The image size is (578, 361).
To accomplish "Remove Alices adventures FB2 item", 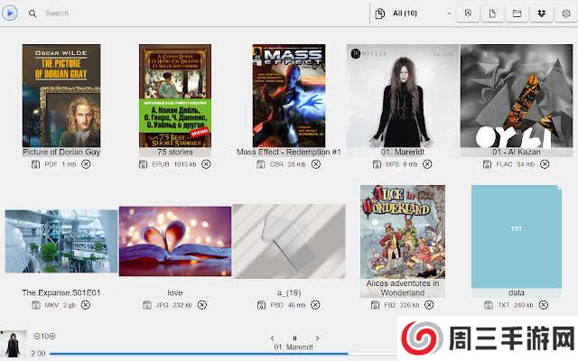I will 429,305.
